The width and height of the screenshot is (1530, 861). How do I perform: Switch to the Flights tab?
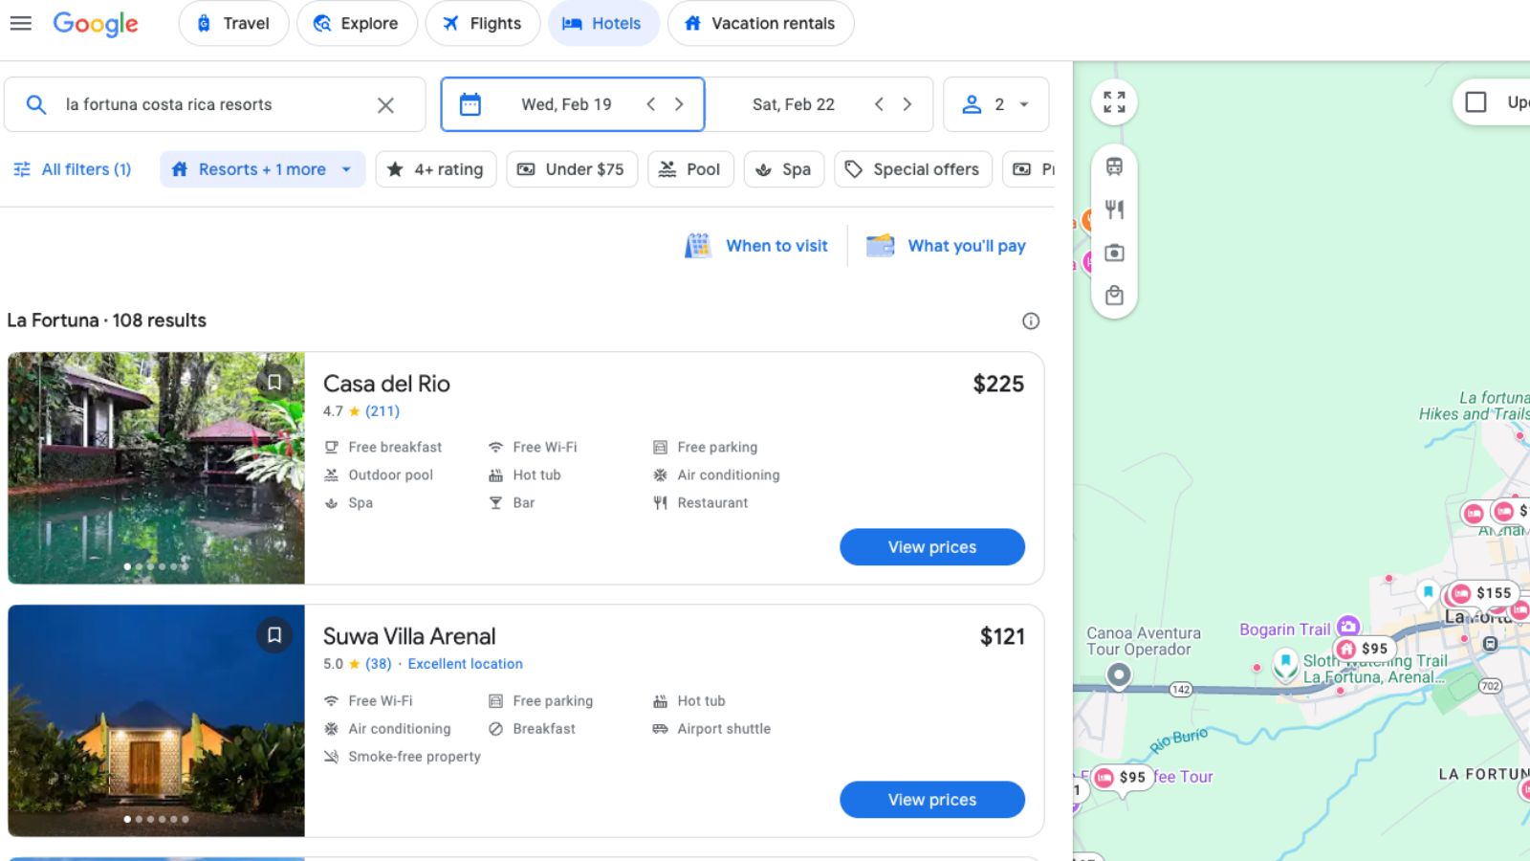click(483, 23)
